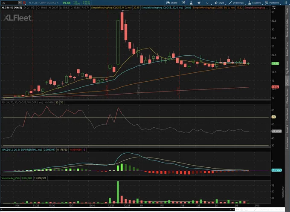Click the RSI 49.5498 header value

point(49,102)
